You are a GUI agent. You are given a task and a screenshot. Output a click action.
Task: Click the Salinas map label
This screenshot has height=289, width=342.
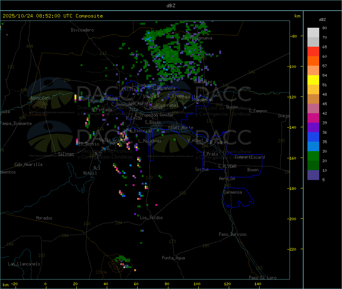(66, 154)
